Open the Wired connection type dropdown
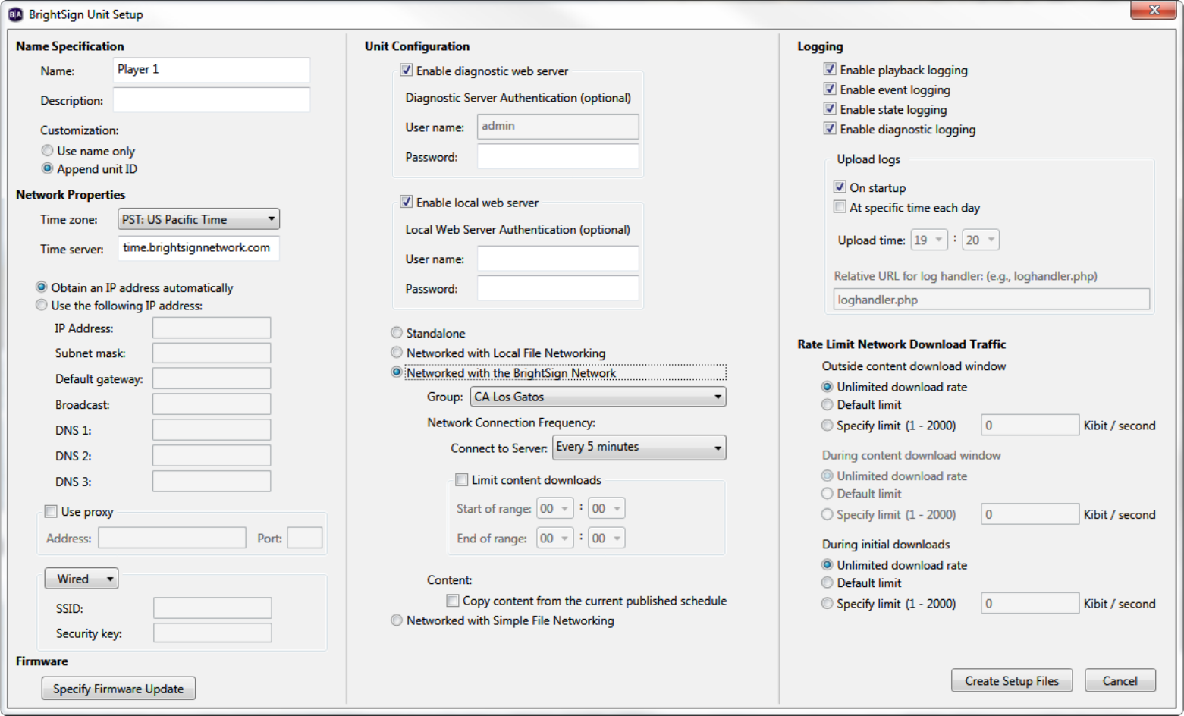Image resolution: width=1184 pixels, height=716 pixels. tap(82, 579)
